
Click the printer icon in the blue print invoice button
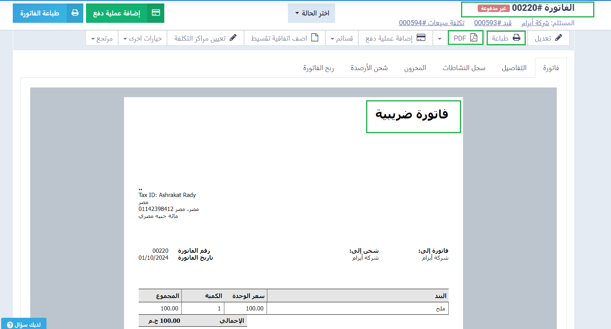coord(75,13)
